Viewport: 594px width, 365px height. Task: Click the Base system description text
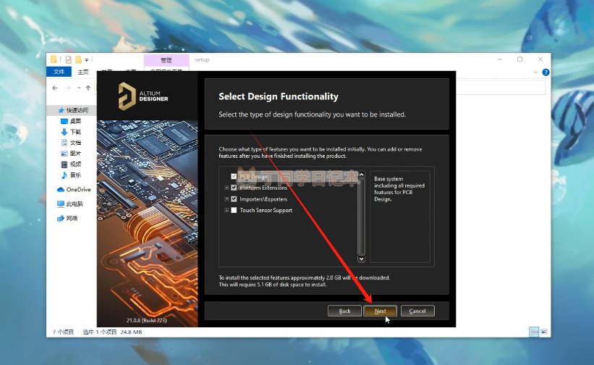(x=399, y=189)
